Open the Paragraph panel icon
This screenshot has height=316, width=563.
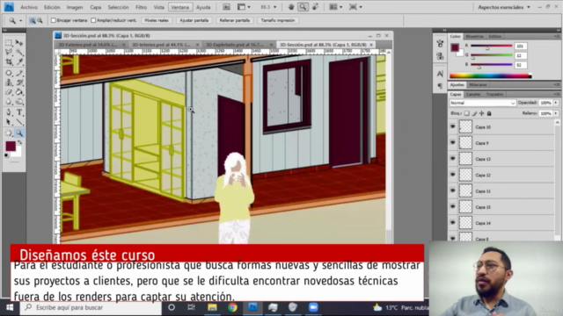tap(440, 86)
